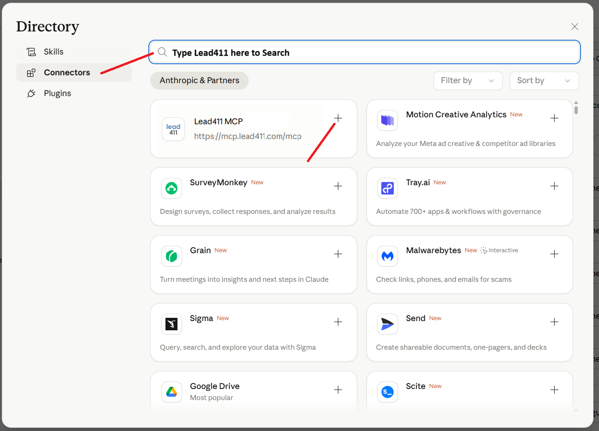
Task: Add the Motion Creative Analytics connector
Action: pyautogui.click(x=554, y=118)
